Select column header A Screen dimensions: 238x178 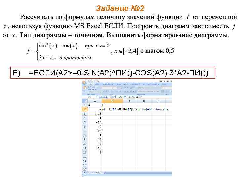pos(95,101)
